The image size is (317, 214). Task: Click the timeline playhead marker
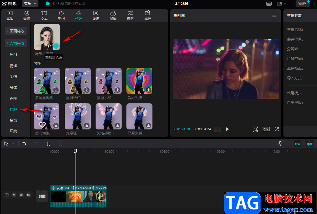pyautogui.click(x=75, y=151)
